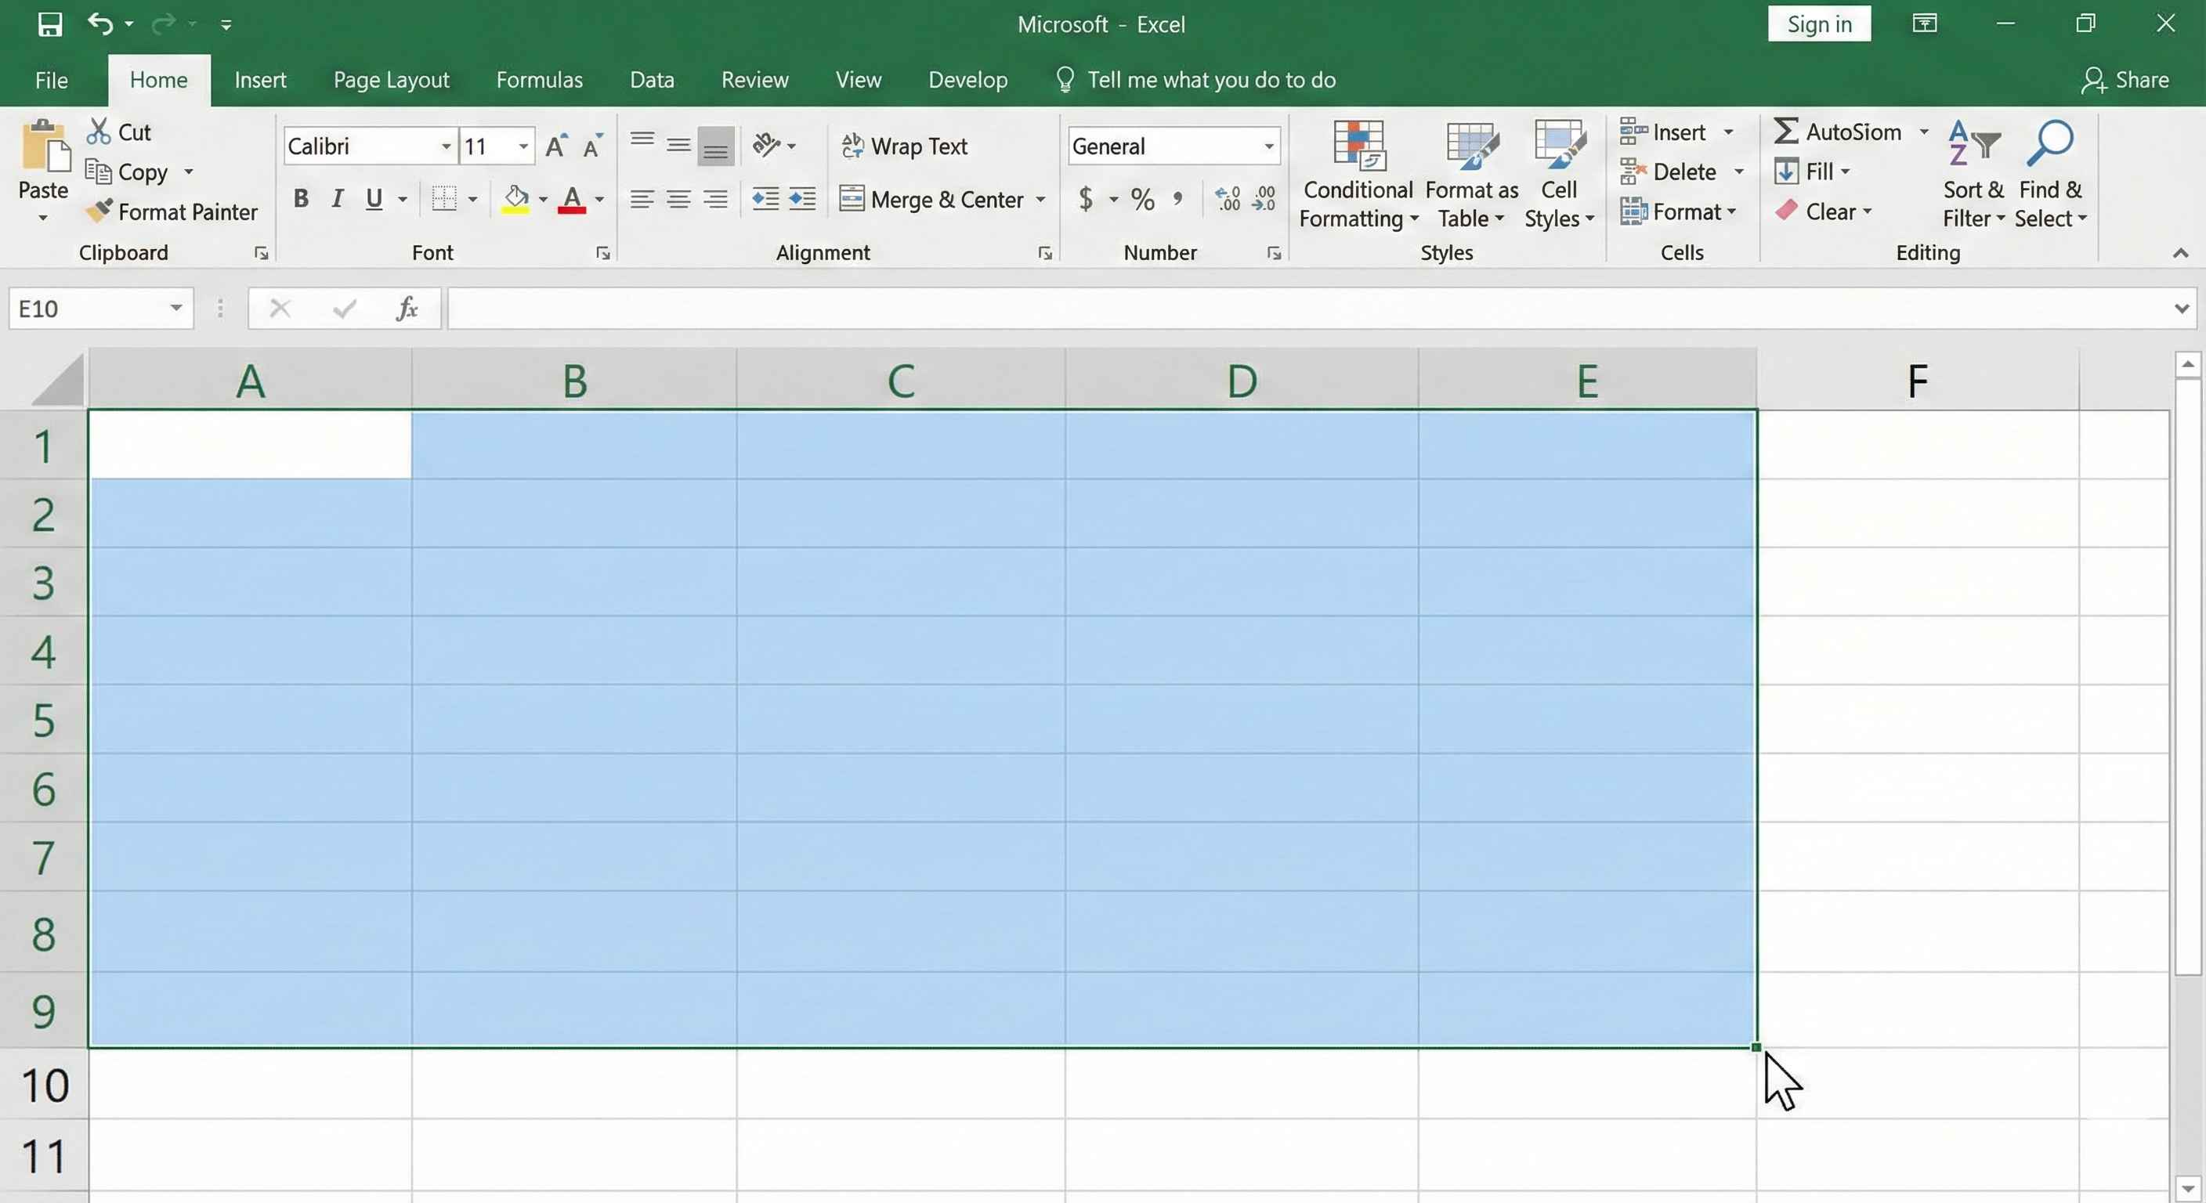Open the Page Layout tab
This screenshot has height=1203, width=2206.
(390, 81)
